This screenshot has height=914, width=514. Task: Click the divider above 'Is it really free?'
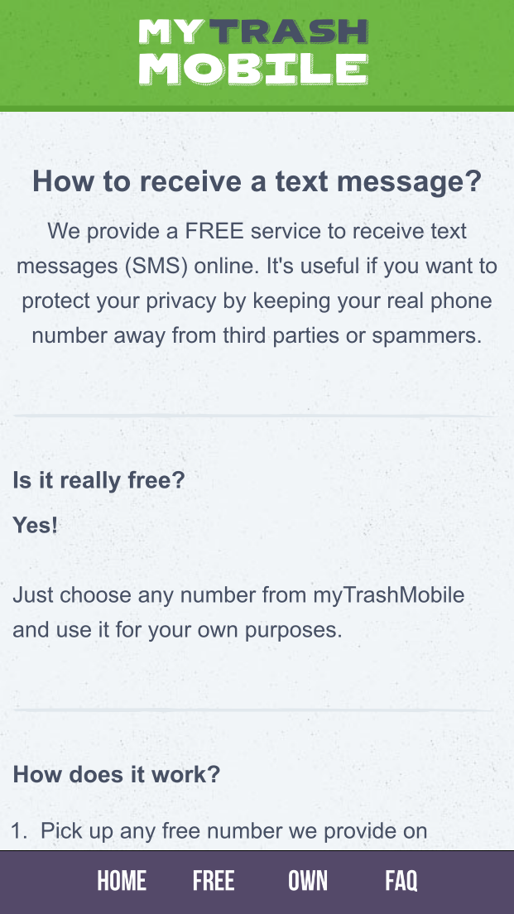pyautogui.click(x=255, y=416)
